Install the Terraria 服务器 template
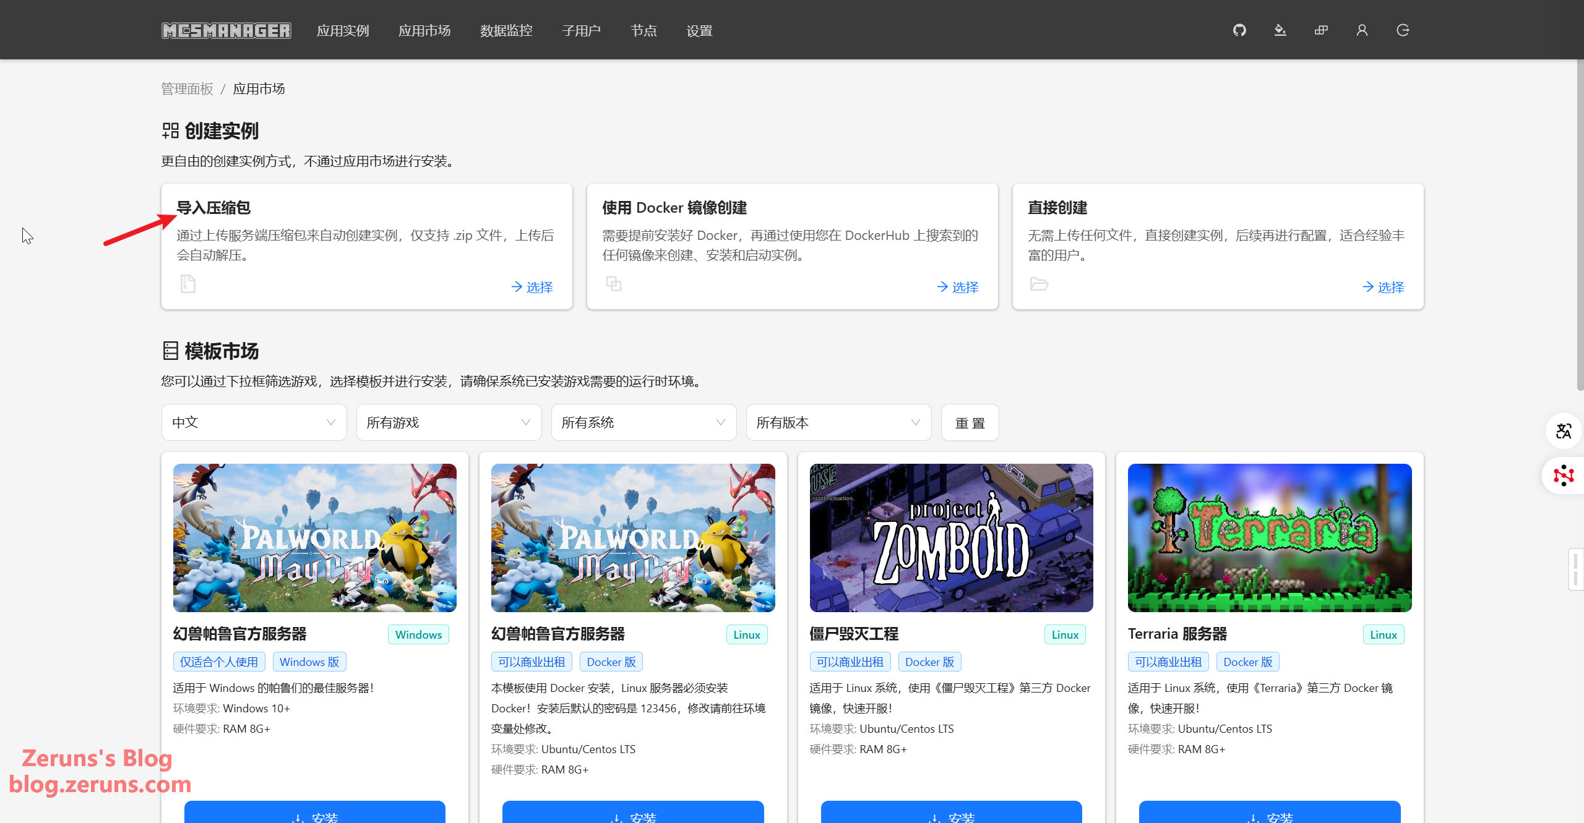 (1270, 813)
